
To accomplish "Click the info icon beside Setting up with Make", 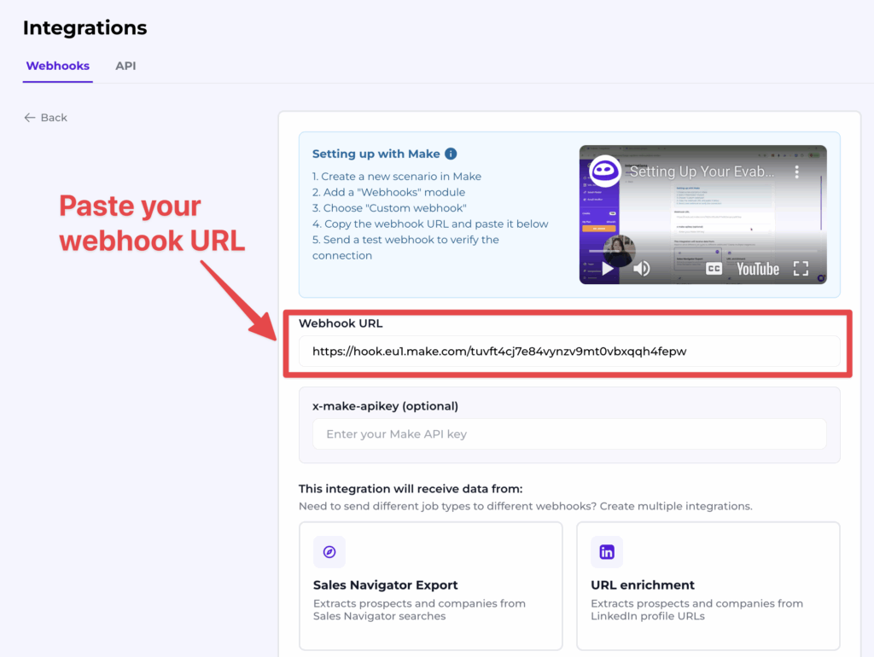I will 450,154.
